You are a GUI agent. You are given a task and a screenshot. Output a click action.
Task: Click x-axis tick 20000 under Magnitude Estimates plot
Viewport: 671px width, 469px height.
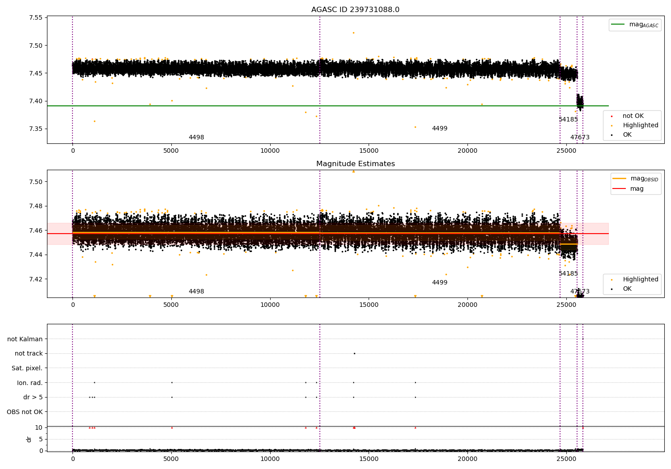tap(467, 305)
